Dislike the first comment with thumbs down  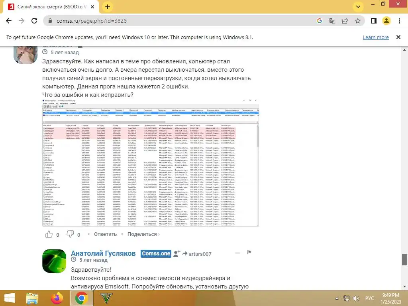70,234
